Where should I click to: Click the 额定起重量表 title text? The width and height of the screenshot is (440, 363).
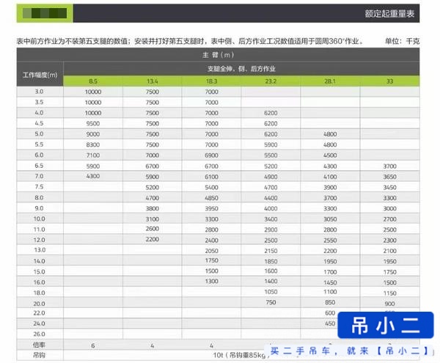(x=389, y=13)
